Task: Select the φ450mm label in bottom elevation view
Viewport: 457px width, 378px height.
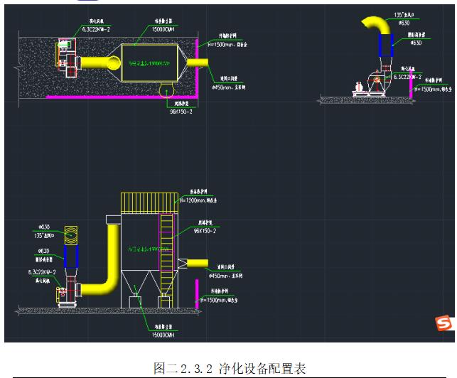Action: tap(225, 275)
